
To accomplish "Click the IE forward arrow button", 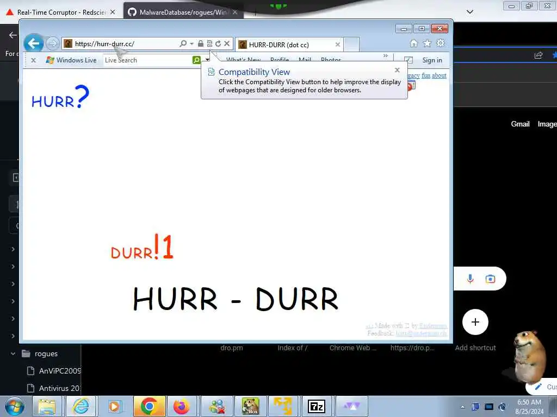I will coord(53,43).
